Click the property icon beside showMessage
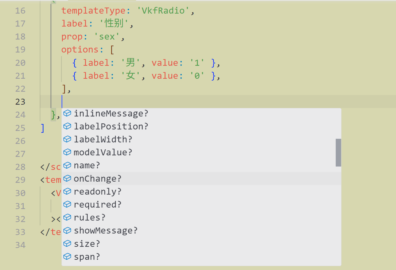Screen dimensions: 396x270 (x=67, y=230)
